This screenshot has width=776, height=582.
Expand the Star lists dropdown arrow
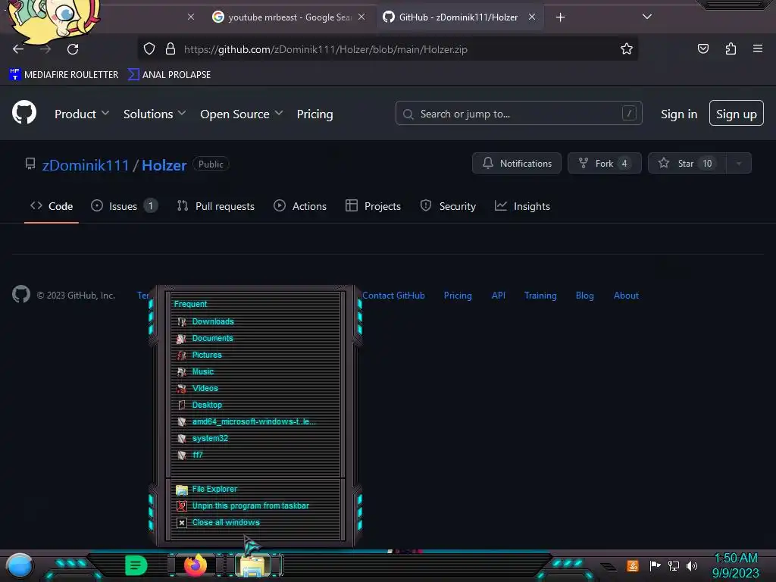click(x=739, y=164)
